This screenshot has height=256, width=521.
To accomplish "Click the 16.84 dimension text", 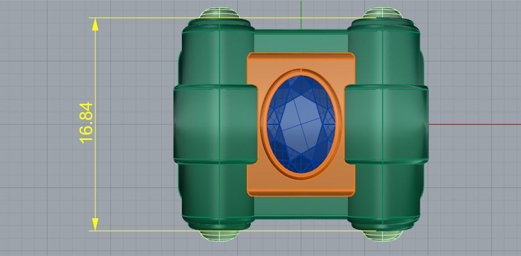I will pos(86,123).
